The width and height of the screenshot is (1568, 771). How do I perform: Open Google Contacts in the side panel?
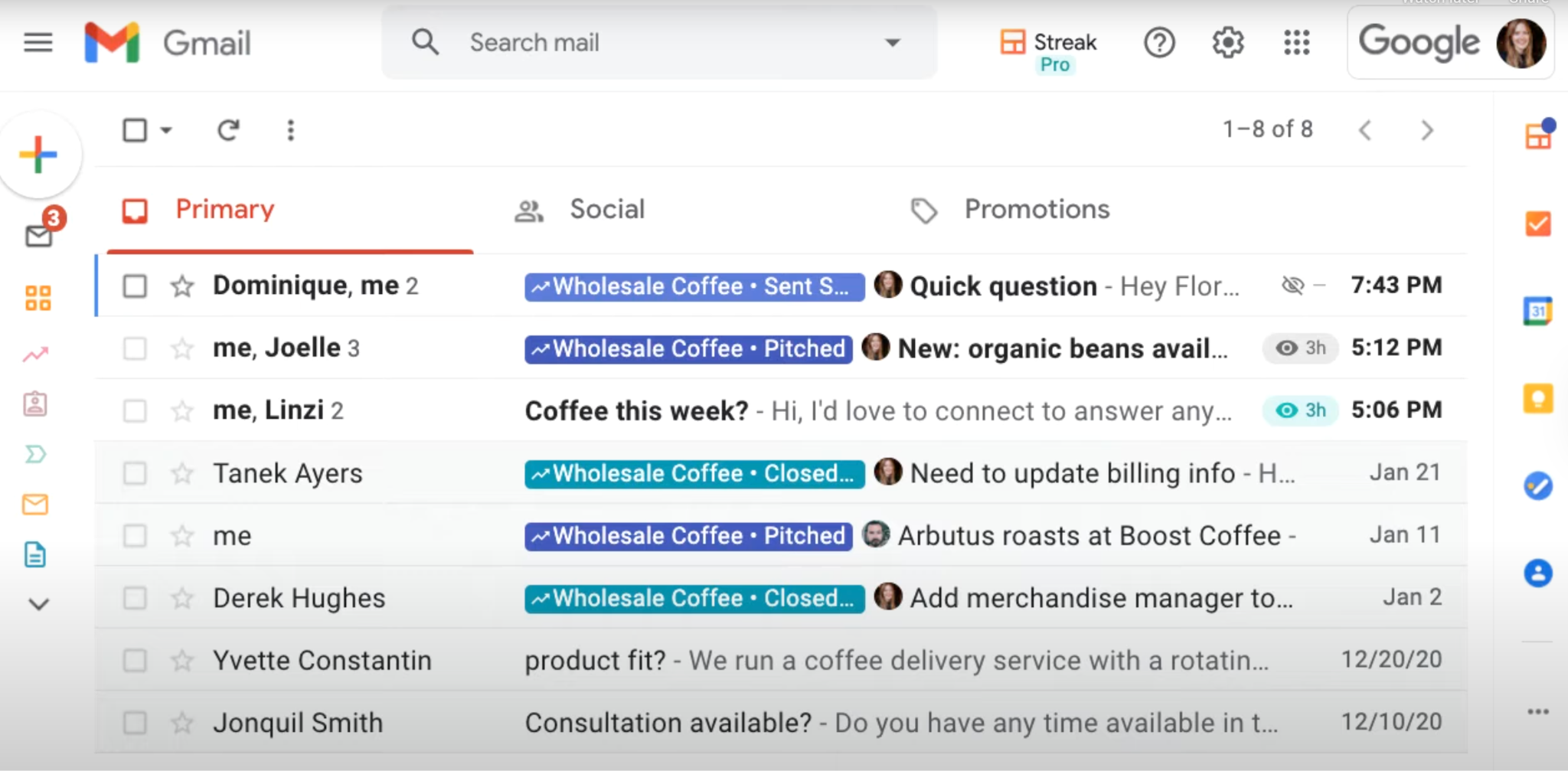pos(1539,573)
